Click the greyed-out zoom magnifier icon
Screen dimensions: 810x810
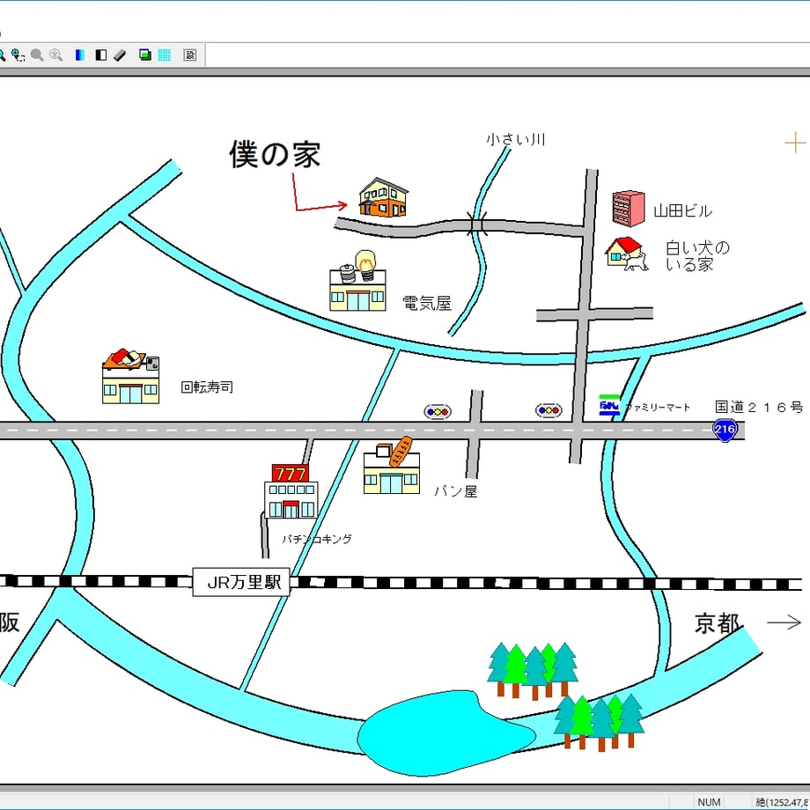[x=37, y=55]
